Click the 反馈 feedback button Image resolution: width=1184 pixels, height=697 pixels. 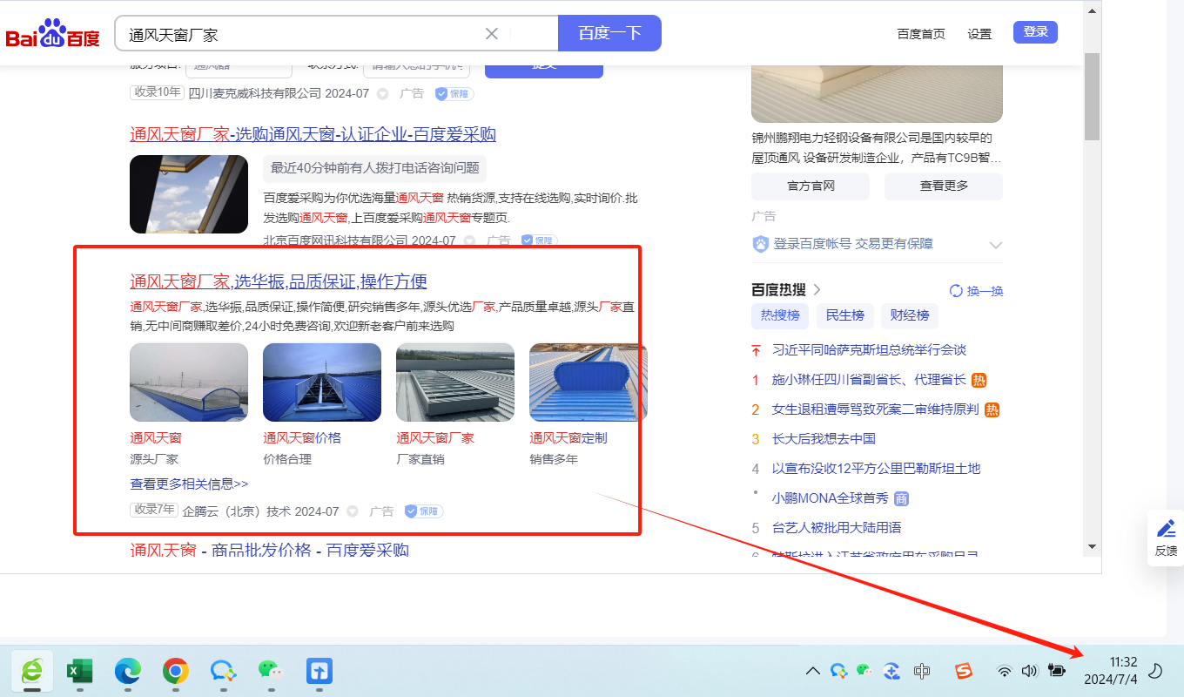click(x=1166, y=538)
